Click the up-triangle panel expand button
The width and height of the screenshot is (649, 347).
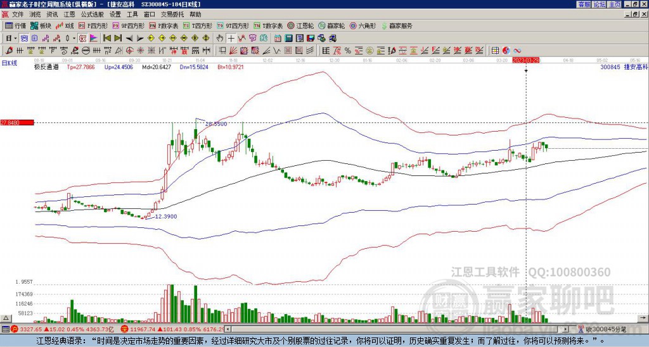click(x=5, y=318)
